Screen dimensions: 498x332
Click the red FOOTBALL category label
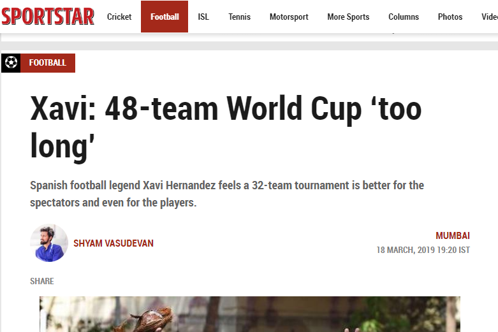[x=48, y=63]
